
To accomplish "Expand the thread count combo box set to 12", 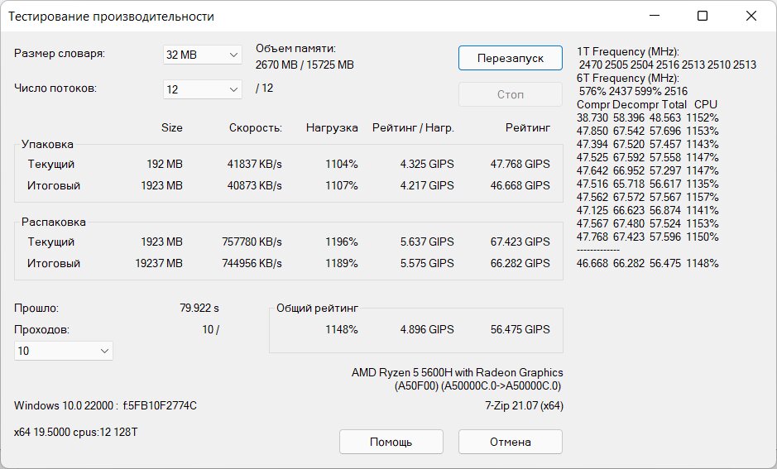I will [202, 89].
